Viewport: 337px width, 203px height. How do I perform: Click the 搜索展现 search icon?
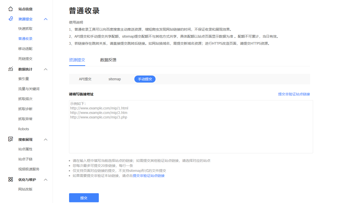[11, 139]
